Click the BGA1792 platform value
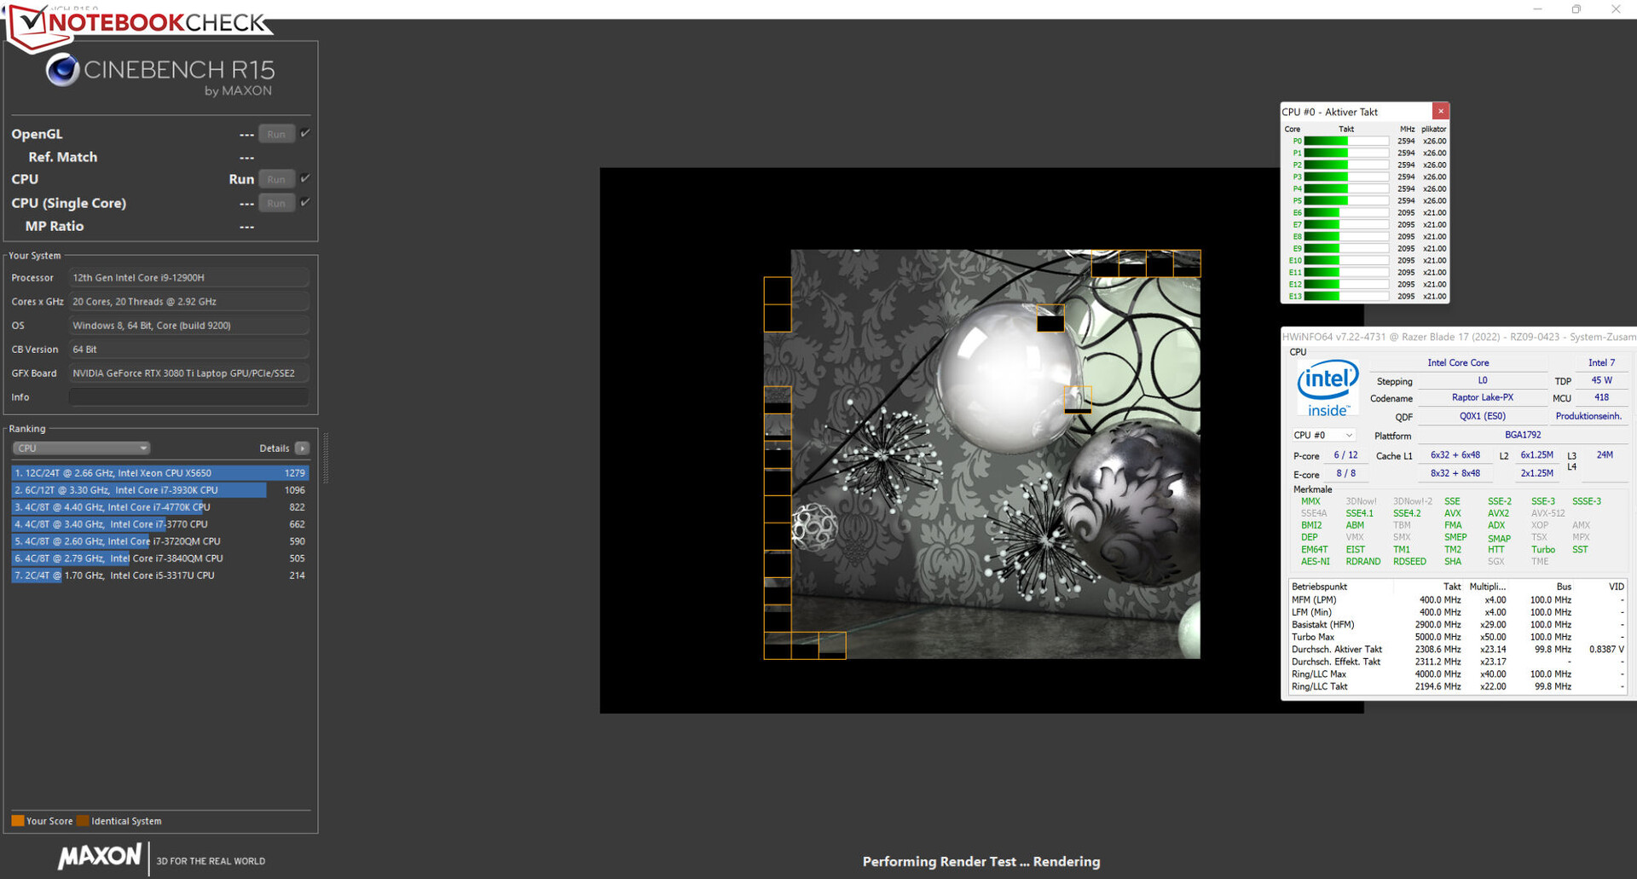The image size is (1637, 879). point(1523,435)
